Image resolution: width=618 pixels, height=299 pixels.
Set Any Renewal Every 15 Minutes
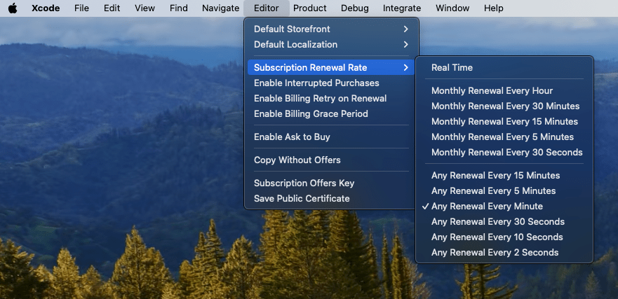pyautogui.click(x=495, y=176)
